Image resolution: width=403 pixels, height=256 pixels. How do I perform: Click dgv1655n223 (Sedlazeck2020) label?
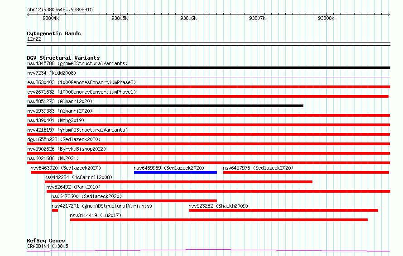point(64,139)
